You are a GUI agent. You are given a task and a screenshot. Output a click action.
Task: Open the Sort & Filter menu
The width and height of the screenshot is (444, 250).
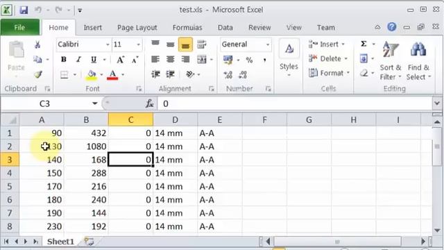(x=391, y=60)
